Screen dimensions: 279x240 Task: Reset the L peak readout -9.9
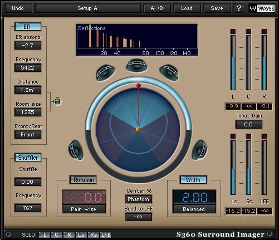[x=233, y=106]
